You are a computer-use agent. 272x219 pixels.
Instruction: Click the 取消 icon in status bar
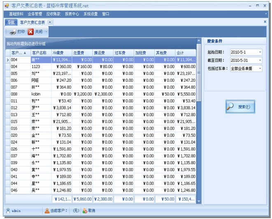click(85, 211)
